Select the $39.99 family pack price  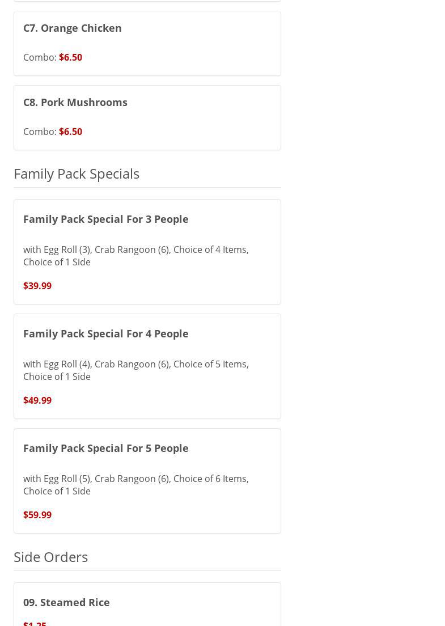[37, 286]
